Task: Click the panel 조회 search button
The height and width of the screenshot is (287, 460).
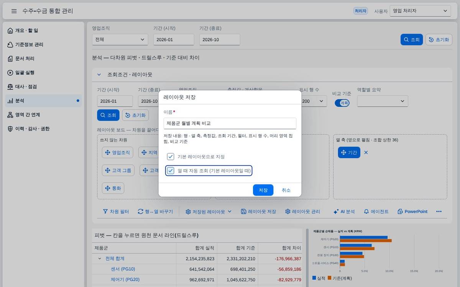Action: [x=108, y=115]
